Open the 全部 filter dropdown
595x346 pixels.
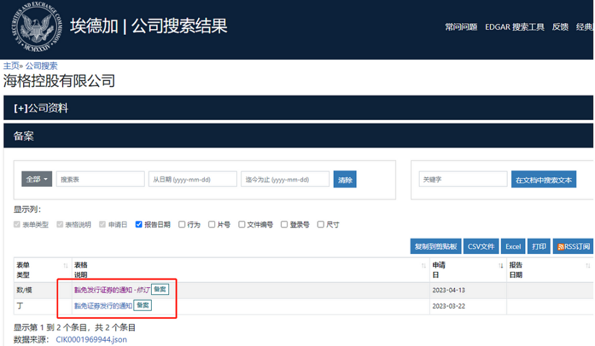[x=37, y=180]
